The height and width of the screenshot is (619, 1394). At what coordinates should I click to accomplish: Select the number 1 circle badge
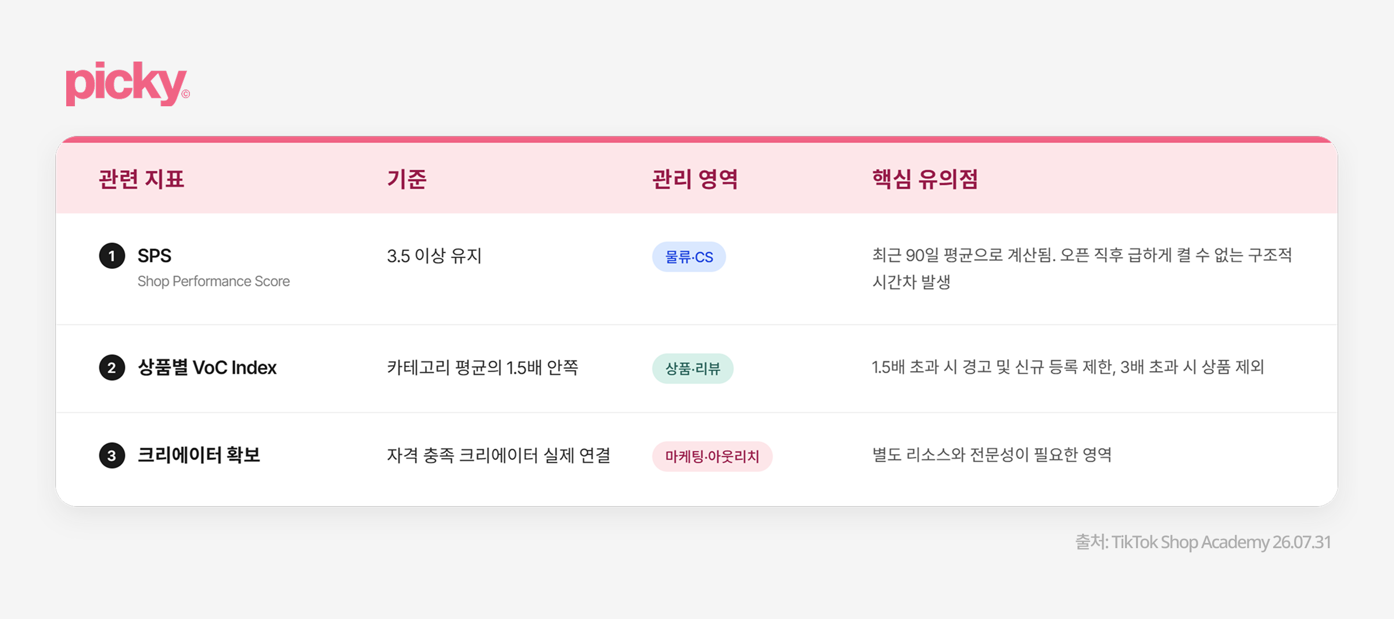pos(112,256)
